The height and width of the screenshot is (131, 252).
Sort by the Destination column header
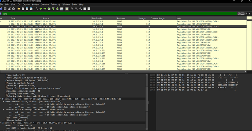pyautogui.click(x=104, y=18)
